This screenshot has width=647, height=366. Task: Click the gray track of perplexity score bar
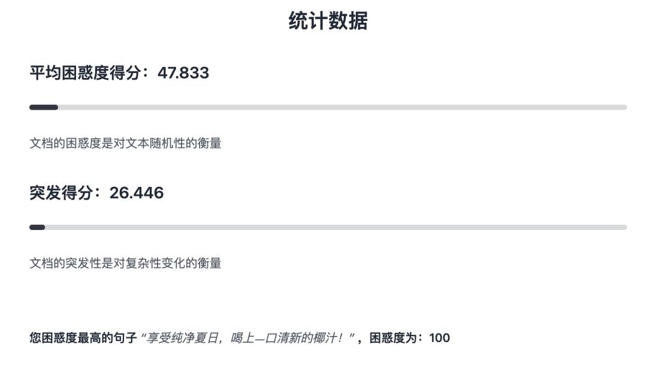[x=341, y=107]
